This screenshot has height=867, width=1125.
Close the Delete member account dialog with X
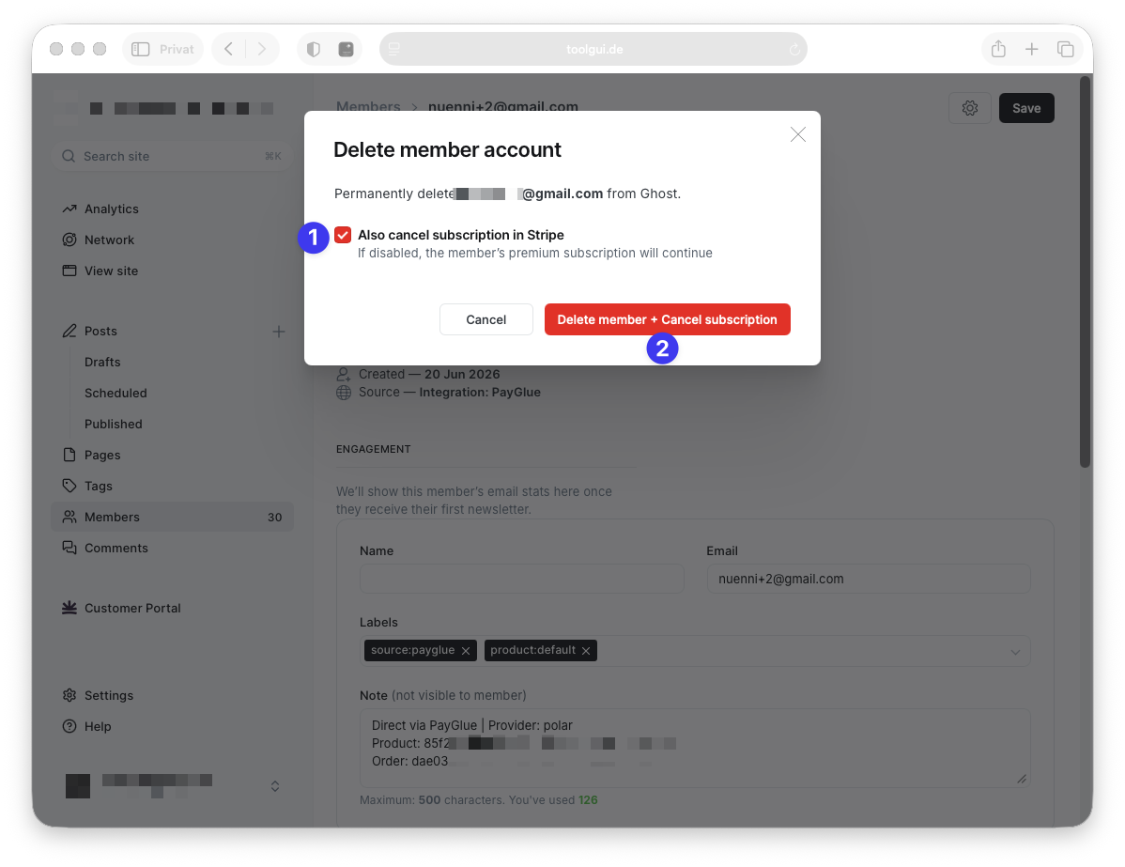(798, 134)
